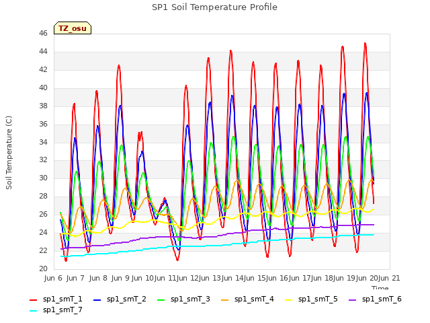
Task: Click the orange sp1_smT_4 legend swatch
Action: (224, 300)
